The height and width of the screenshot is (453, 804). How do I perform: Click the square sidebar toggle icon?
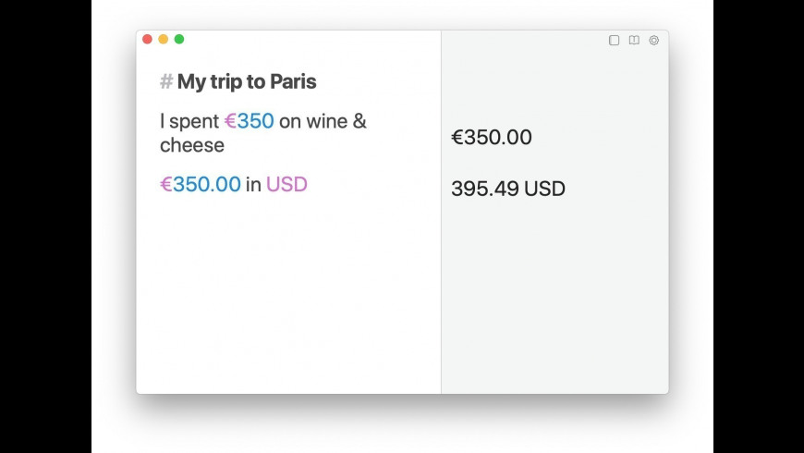tap(614, 41)
